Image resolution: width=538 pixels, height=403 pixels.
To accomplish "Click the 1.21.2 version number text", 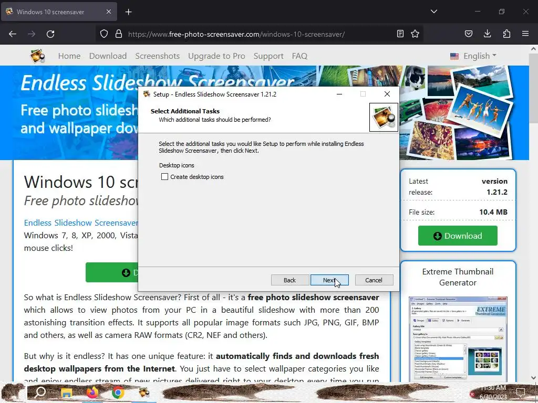I will 497,192.
